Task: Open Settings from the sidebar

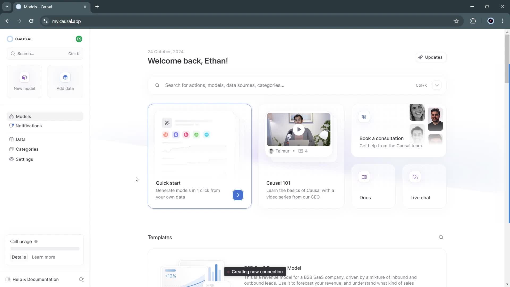Action: click(25, 159)
